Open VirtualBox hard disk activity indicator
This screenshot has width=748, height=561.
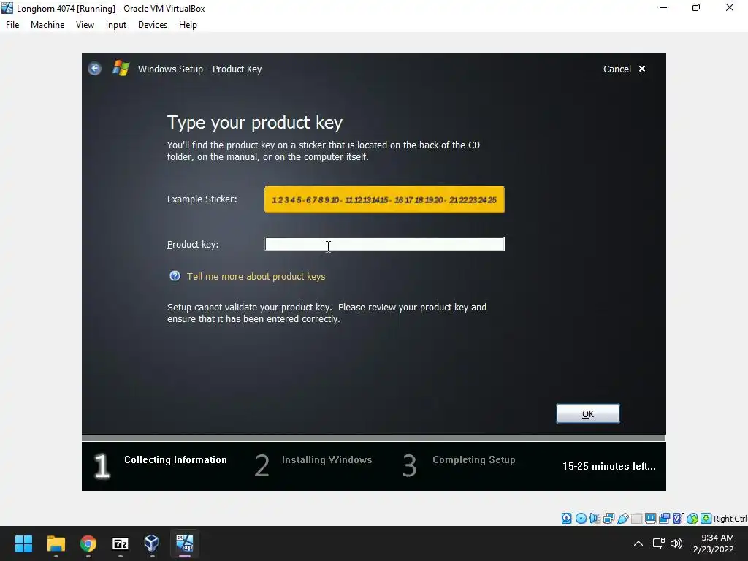(566, 519)
